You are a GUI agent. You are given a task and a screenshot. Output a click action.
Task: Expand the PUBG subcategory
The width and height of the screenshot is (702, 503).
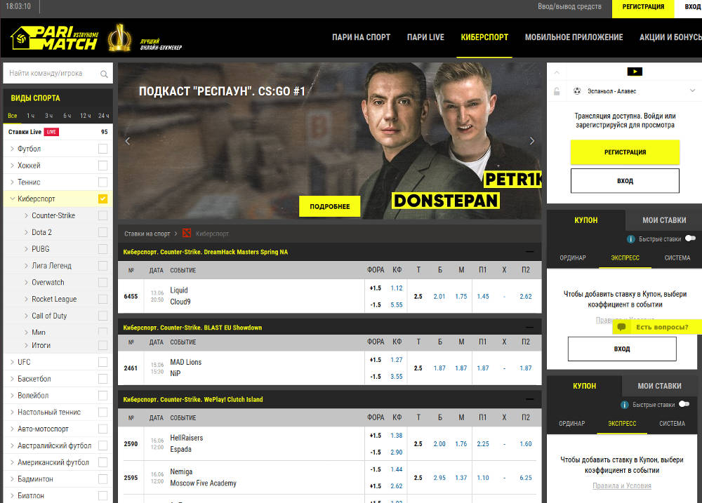tap(26, 249)
